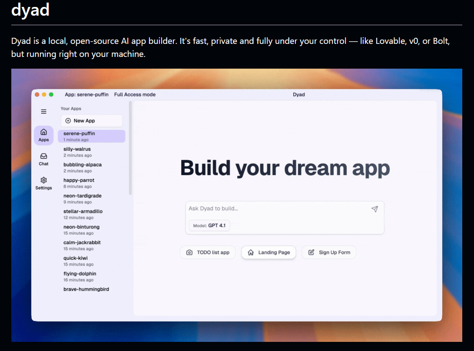Click the Your Apps heading
474x351 pixels.
[71, 109]
